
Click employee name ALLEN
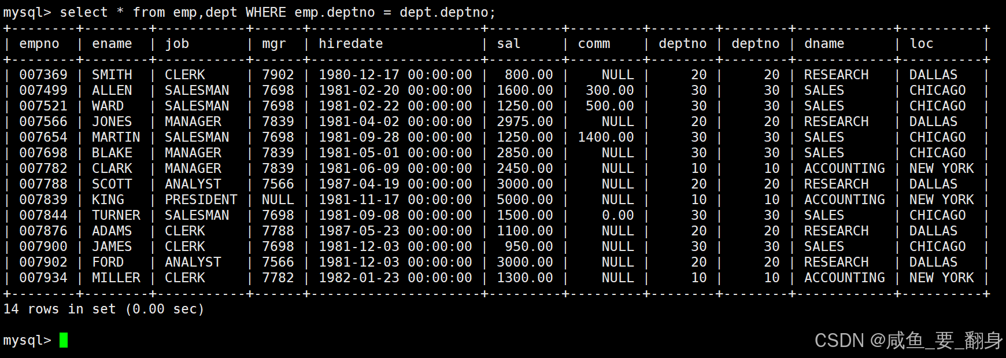point(112,90)
